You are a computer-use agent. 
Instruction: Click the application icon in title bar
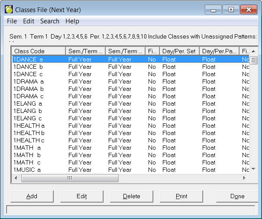(9, 10)
